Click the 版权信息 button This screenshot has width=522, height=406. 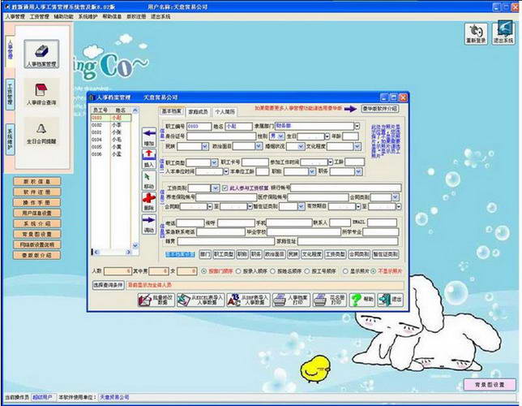coord(37,182)
